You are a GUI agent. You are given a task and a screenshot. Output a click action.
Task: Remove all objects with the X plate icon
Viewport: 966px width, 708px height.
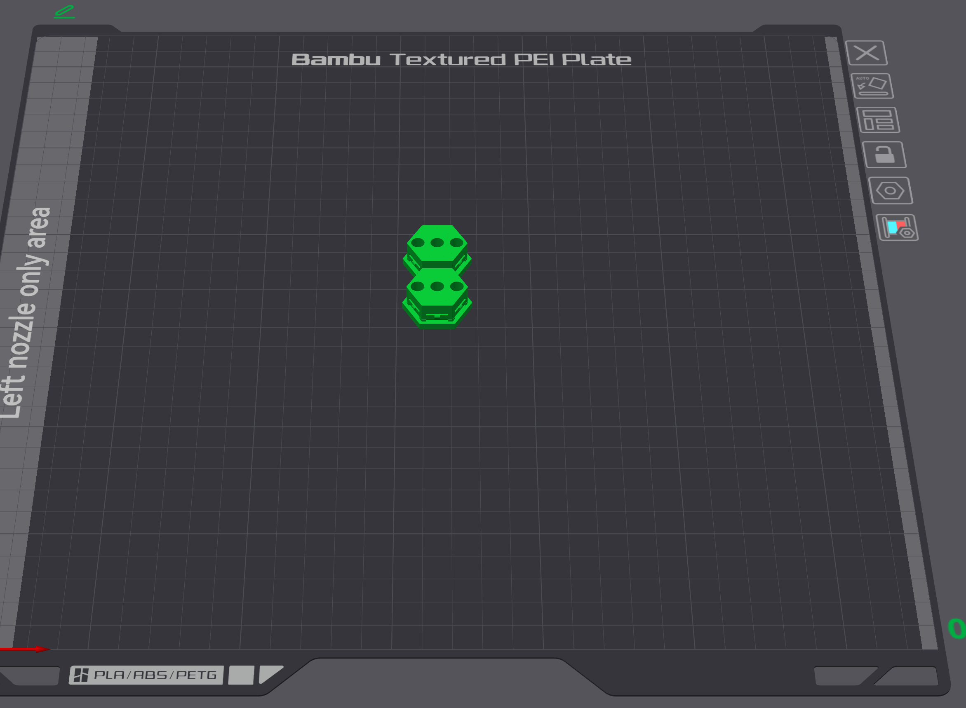(x=866, y=53)
